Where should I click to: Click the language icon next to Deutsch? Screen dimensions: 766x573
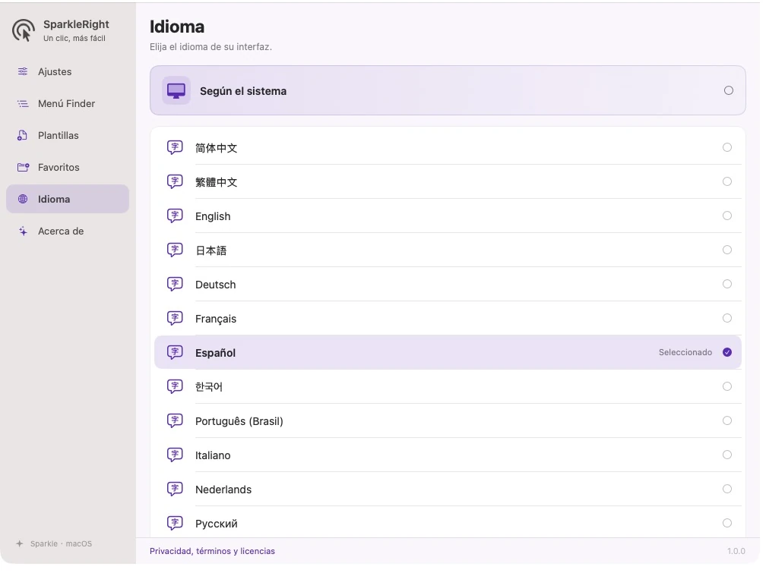pyautogui.click(x=175, y=284)
